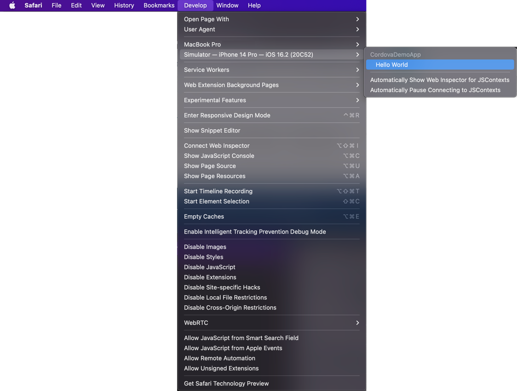Toggle Disable Extensions option
The width and height of the screenshot is (517, 391).
[272, 277]
